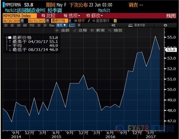Viewport: 179px width, 139px height.
Task: Click the 最高于 04/30/17 legend row
Action: (x=33, y=42)
